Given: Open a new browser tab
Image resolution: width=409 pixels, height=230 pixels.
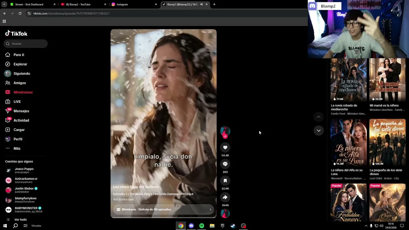Looking at the screenshot, I should pyautogui.click(x=214, y=4).
